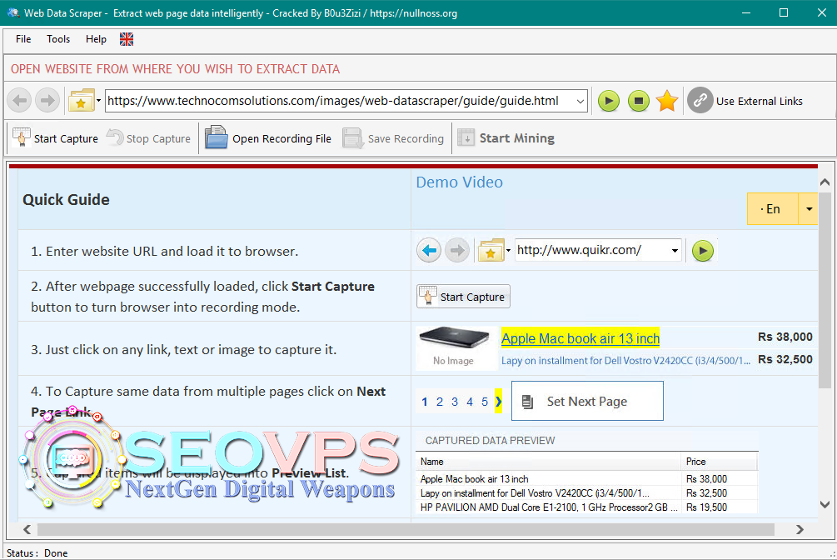
Task: Minimize the Web Data Scraper window
Action: 746,12
